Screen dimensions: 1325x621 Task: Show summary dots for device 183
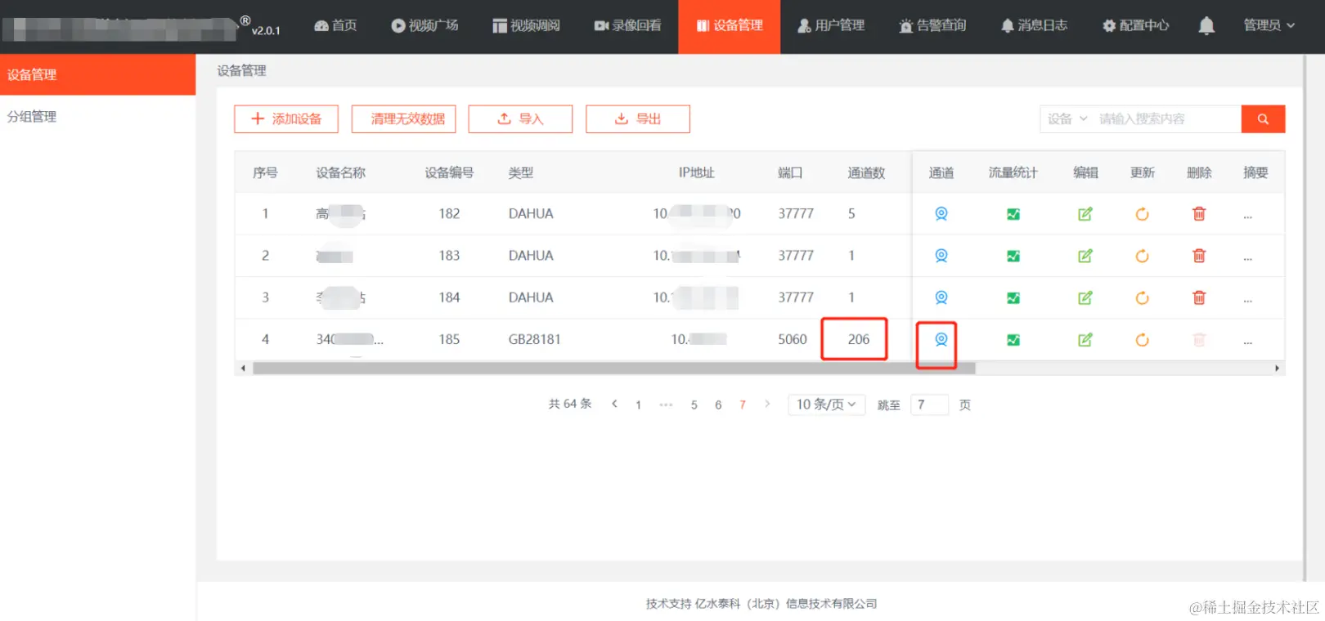1248,257
